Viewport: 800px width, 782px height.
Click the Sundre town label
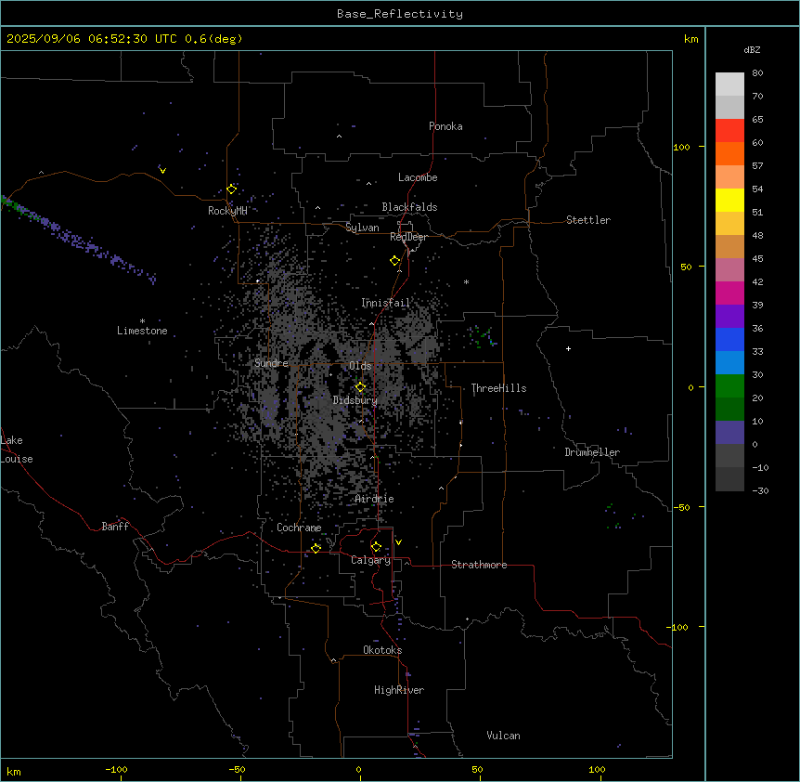coord(271,363)
